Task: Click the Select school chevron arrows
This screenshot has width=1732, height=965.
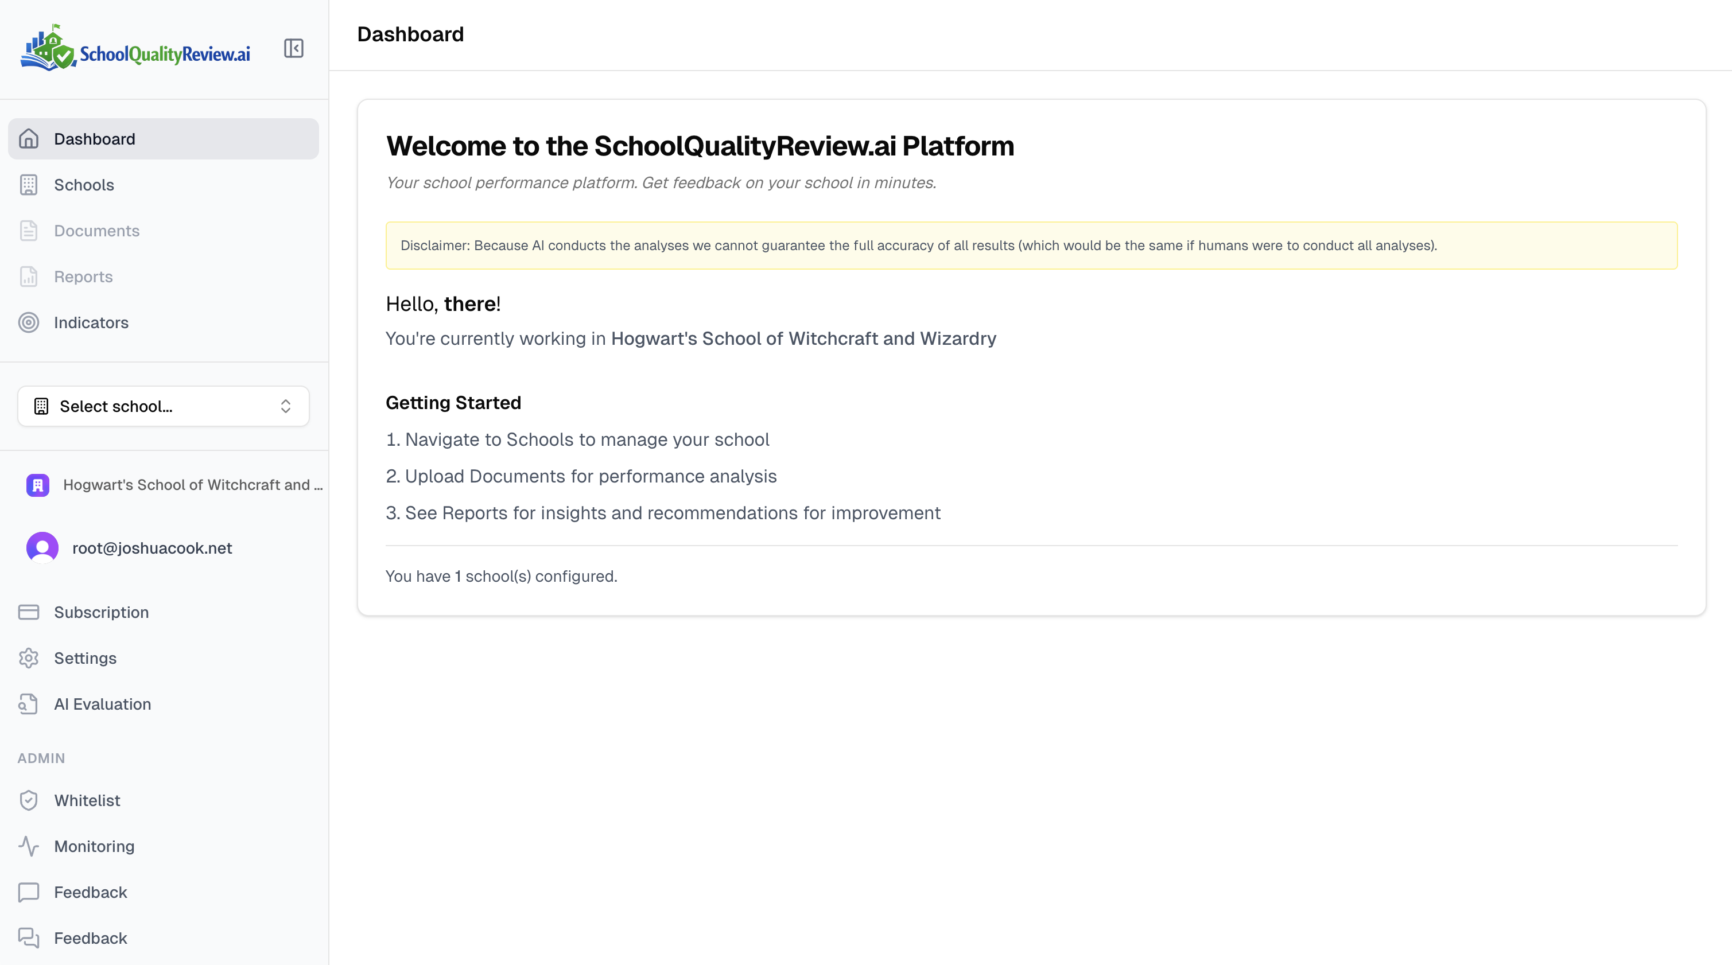Action: tap(286, 406)
